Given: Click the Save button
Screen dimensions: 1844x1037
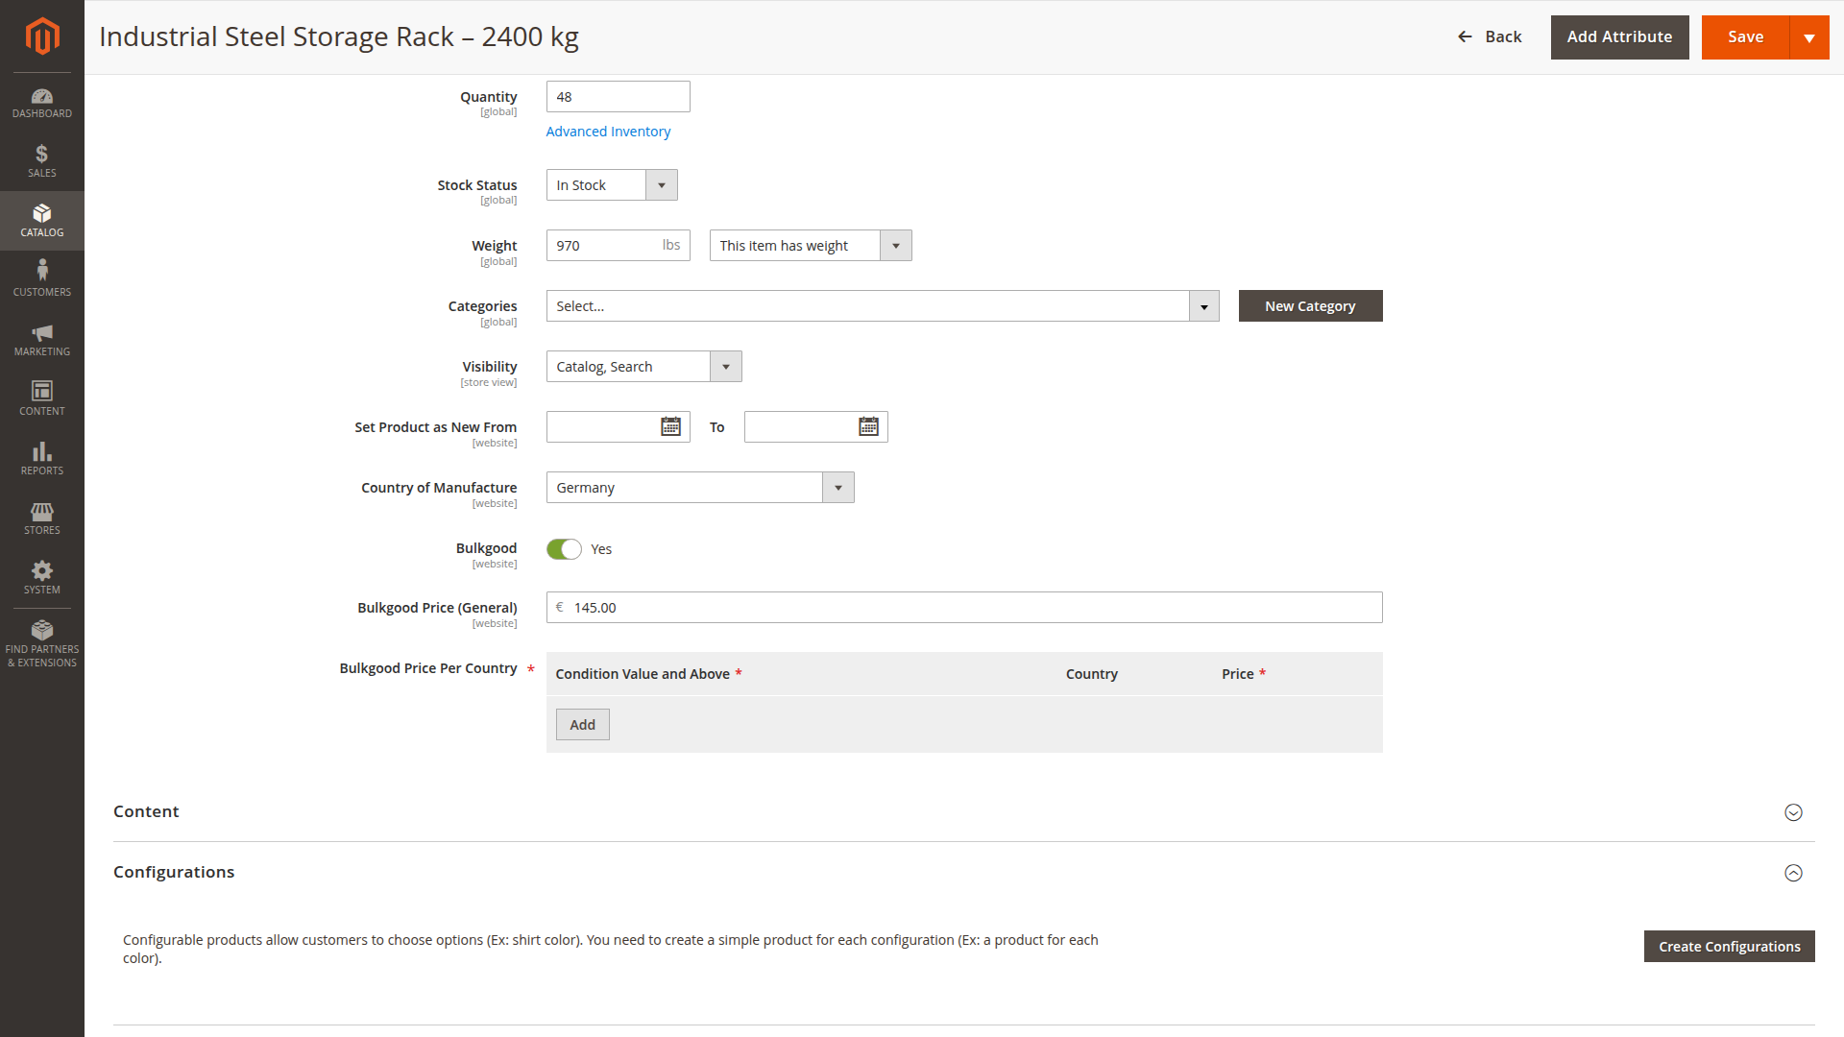Looking at the screenshot, I should (x=1745, y=36).
